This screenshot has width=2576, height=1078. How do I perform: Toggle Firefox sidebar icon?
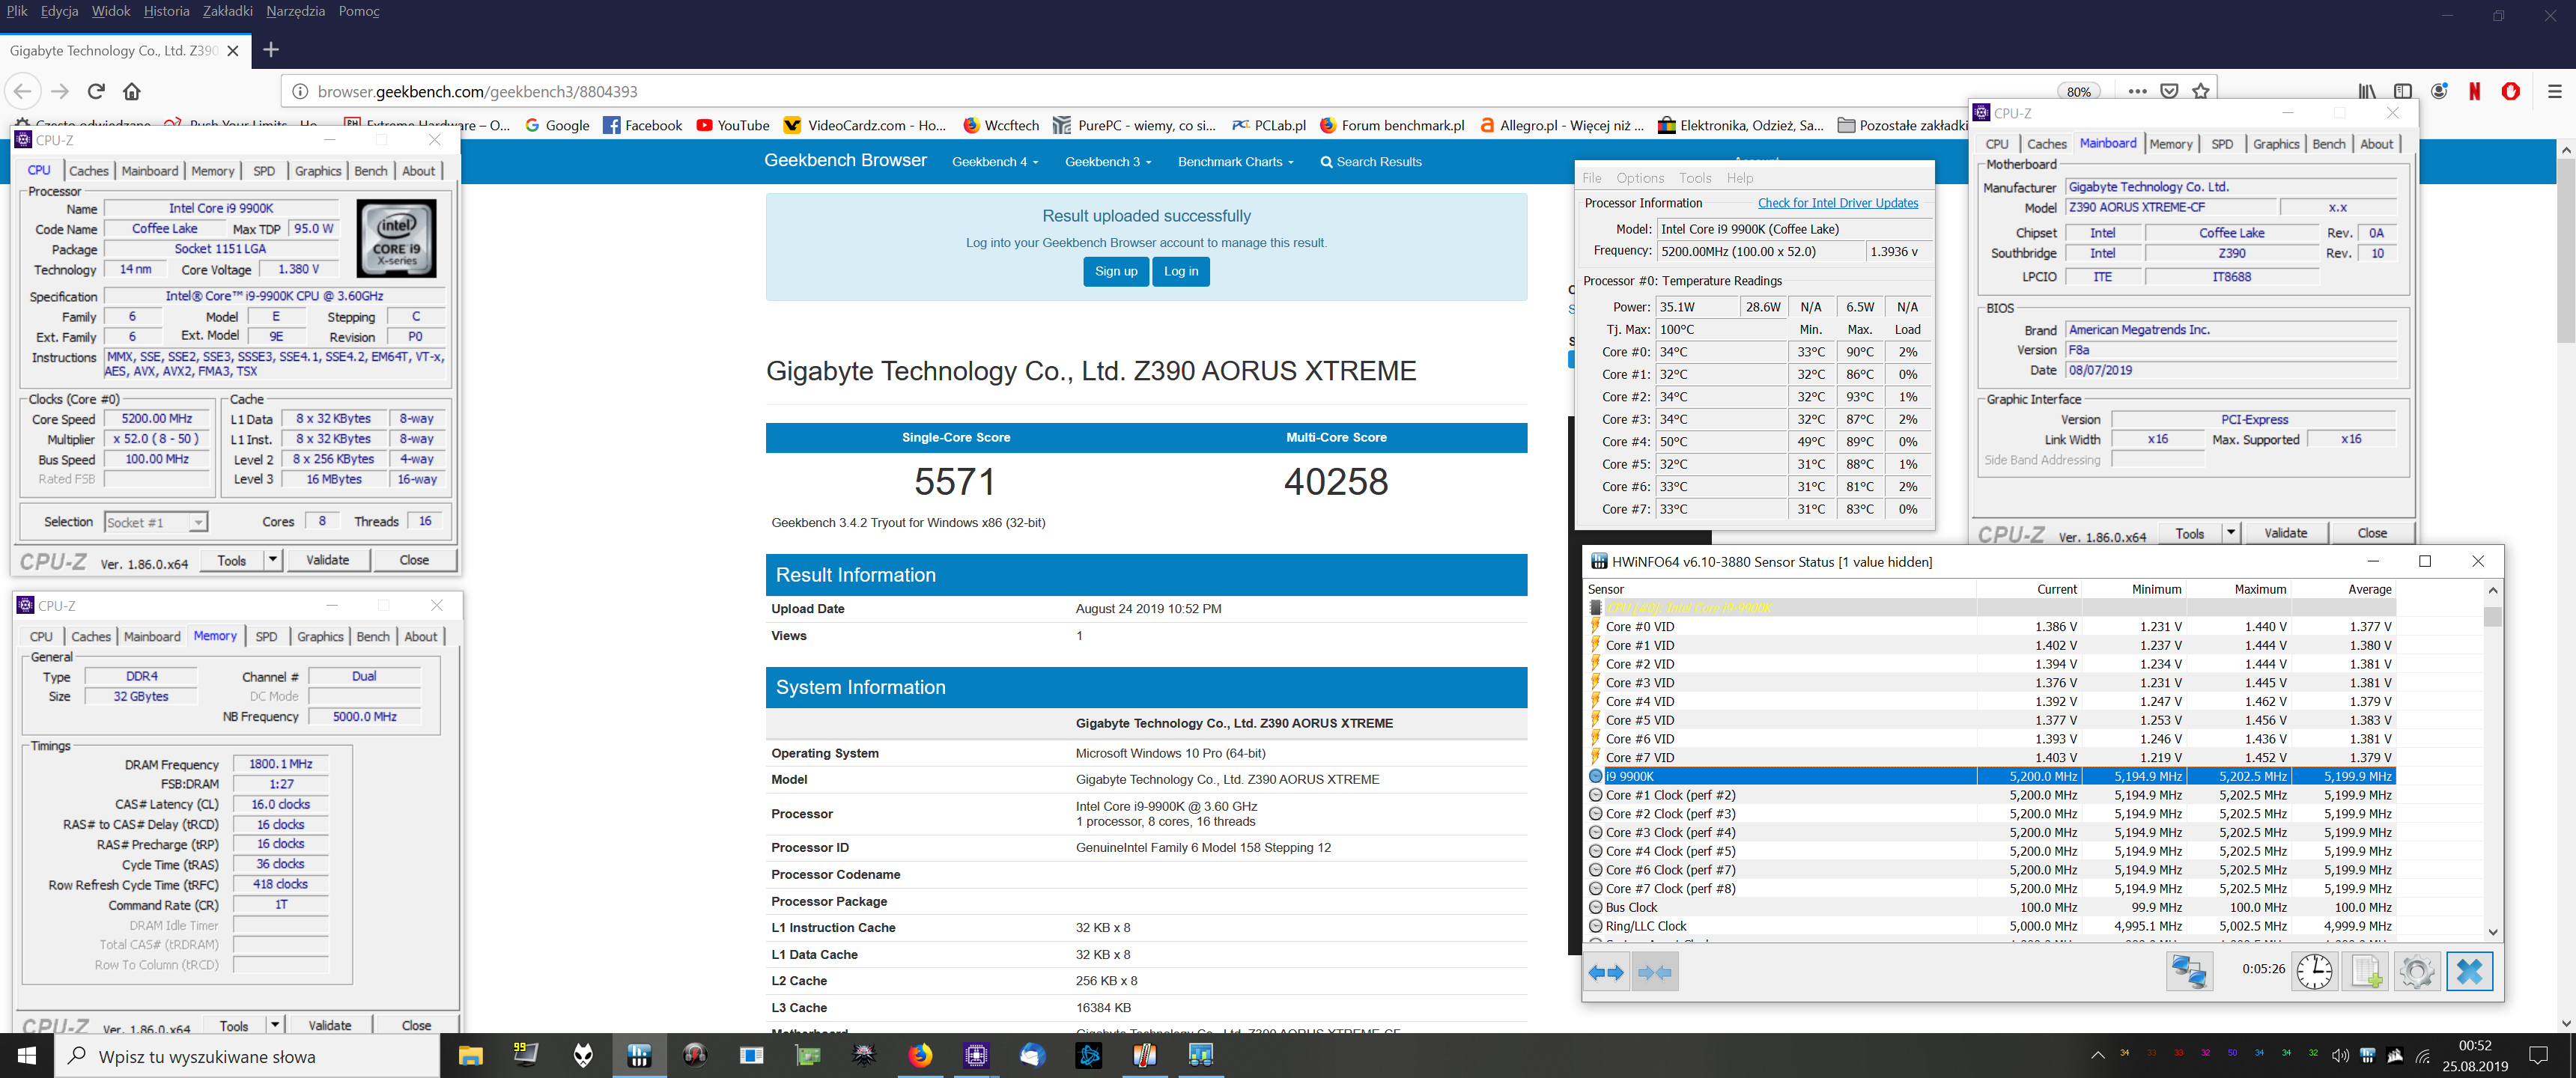pos(2403,91)
